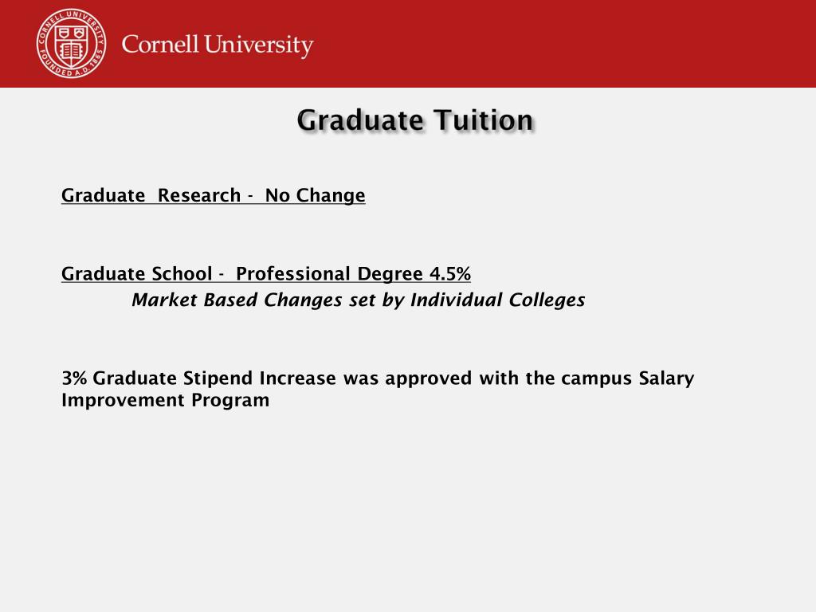Click the '3%' at the stipend line start
This screenshot has width=816, height=612.
tap(74, 379)
